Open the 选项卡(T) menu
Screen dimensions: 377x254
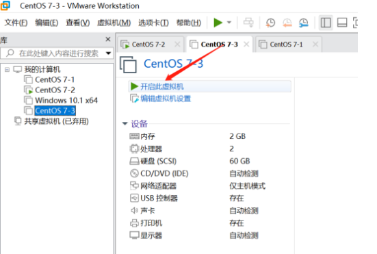click(153, 23)
